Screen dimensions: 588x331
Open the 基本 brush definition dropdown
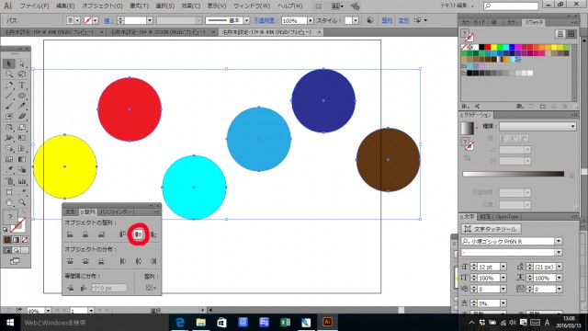pos(246,20)
